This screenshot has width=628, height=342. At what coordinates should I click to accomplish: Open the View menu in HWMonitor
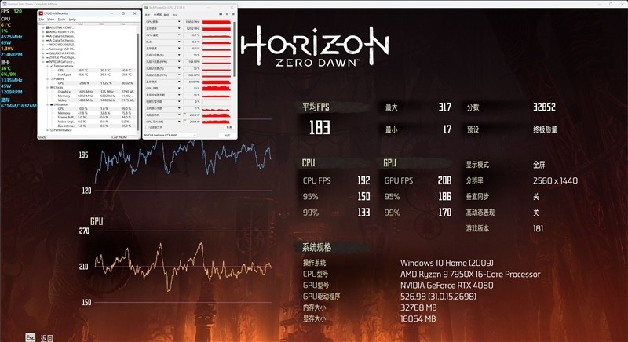[x=51, y=19]
